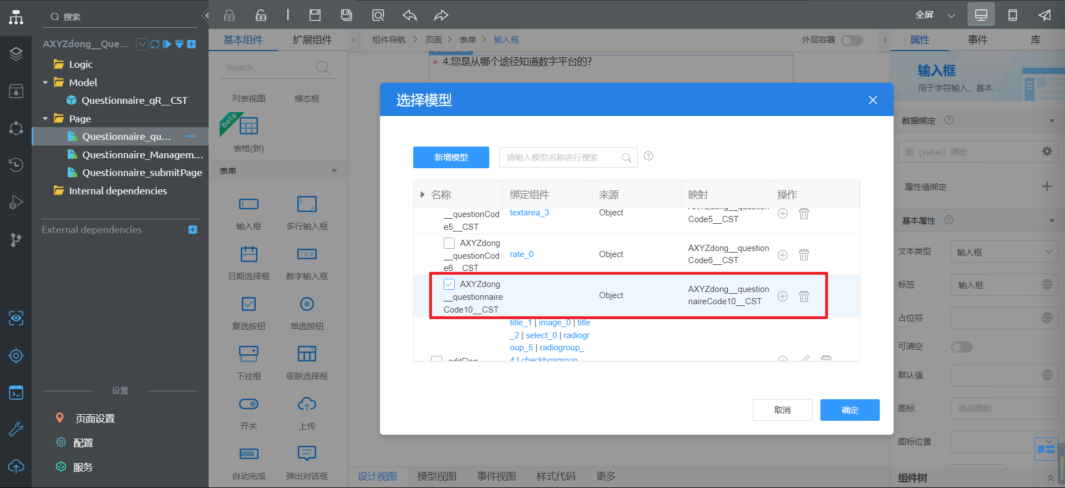Click the model name search field
The width and height of the screenshot is (1065, 488).
pyautogui.click(x=568, y=157)
